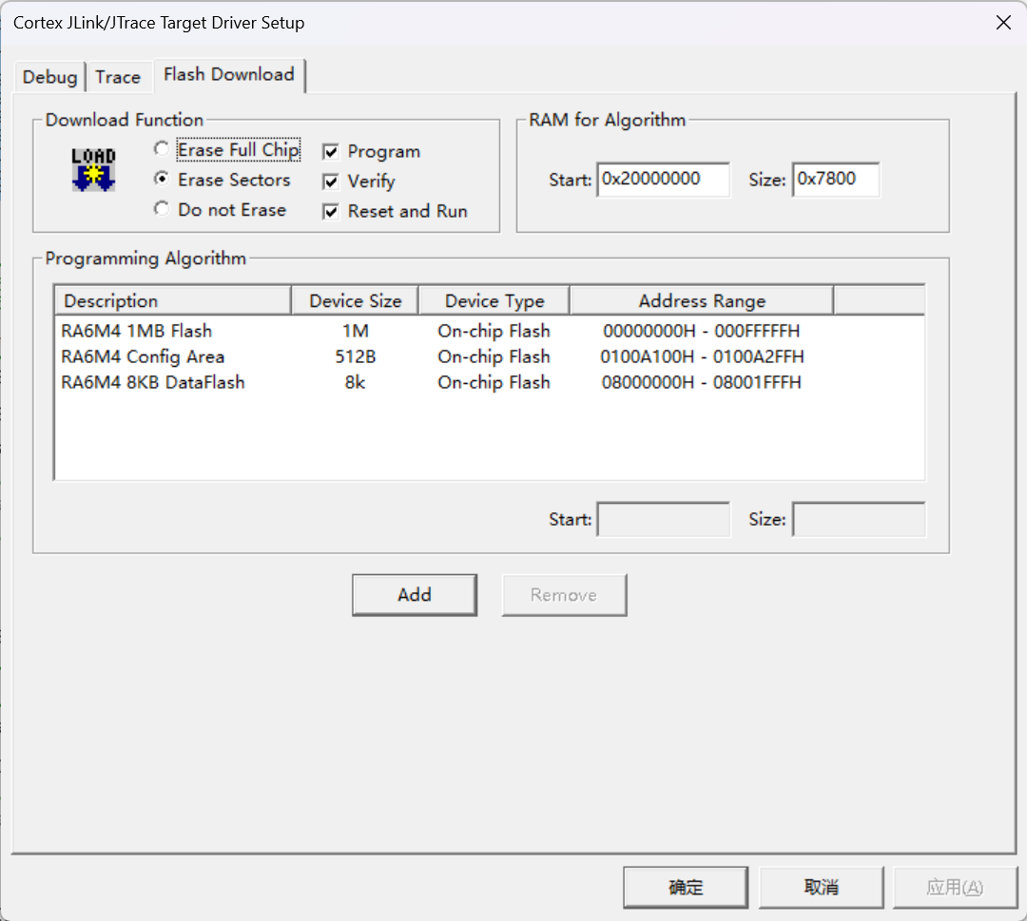Click the 8k device size cell

[x=355, y=382]
